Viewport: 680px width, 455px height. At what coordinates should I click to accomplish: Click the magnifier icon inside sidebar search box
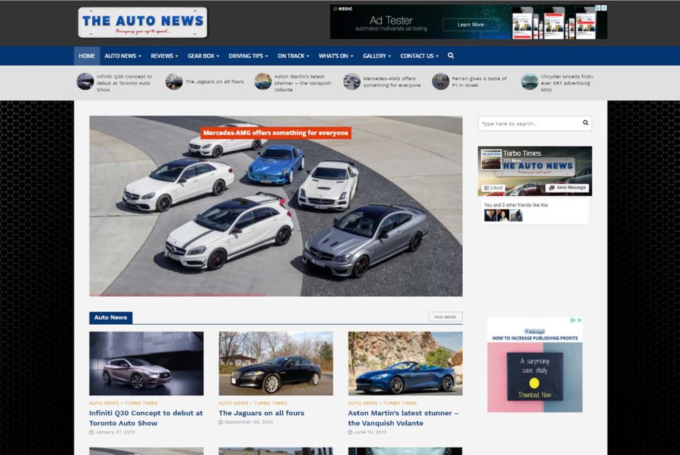[x=585, y=123]
